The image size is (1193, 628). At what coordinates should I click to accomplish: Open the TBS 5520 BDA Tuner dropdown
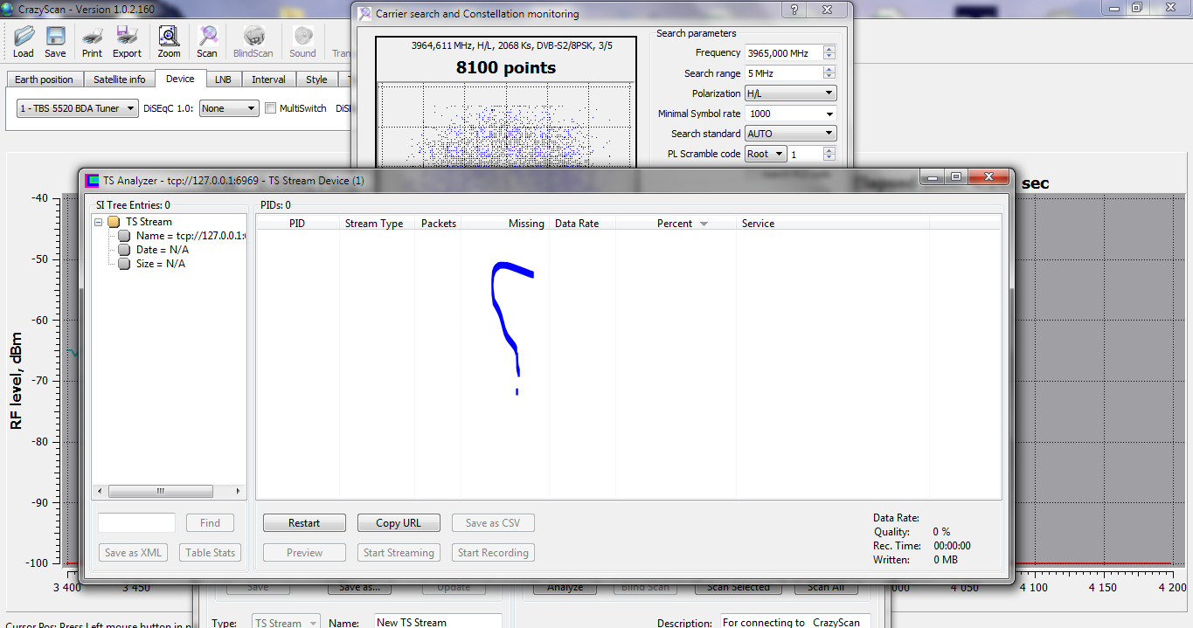click(78, 108)
